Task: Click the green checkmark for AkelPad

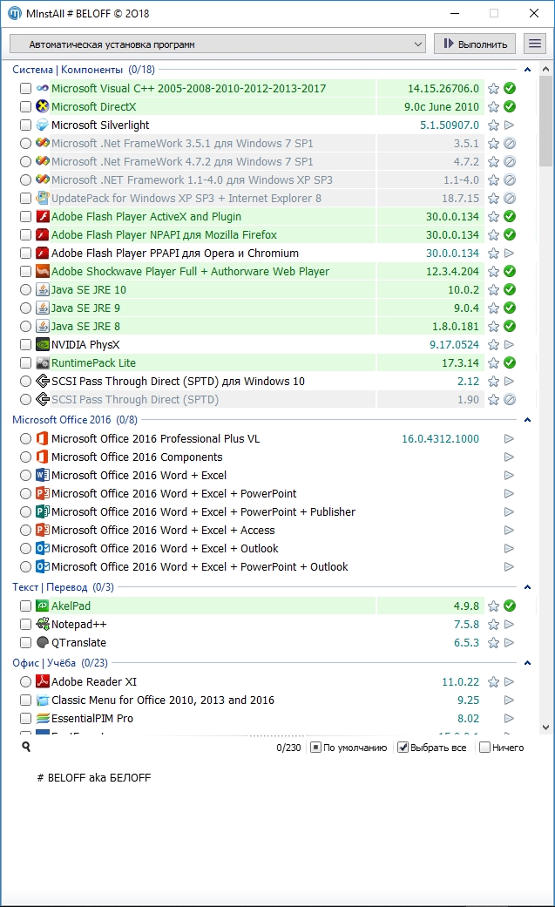Action: (510, 606)
